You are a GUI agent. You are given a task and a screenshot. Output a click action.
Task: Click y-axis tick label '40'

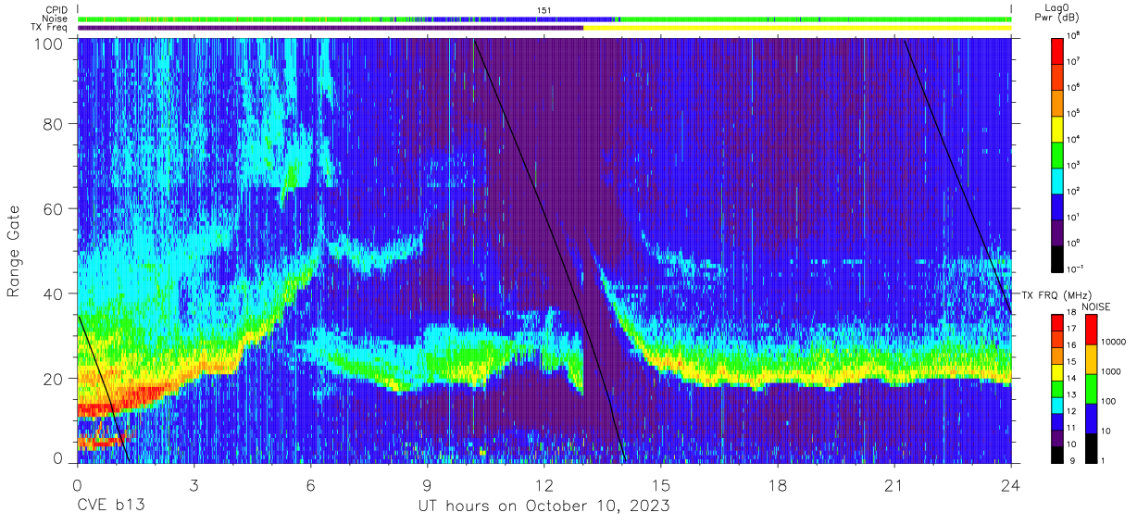pos(53,294)
